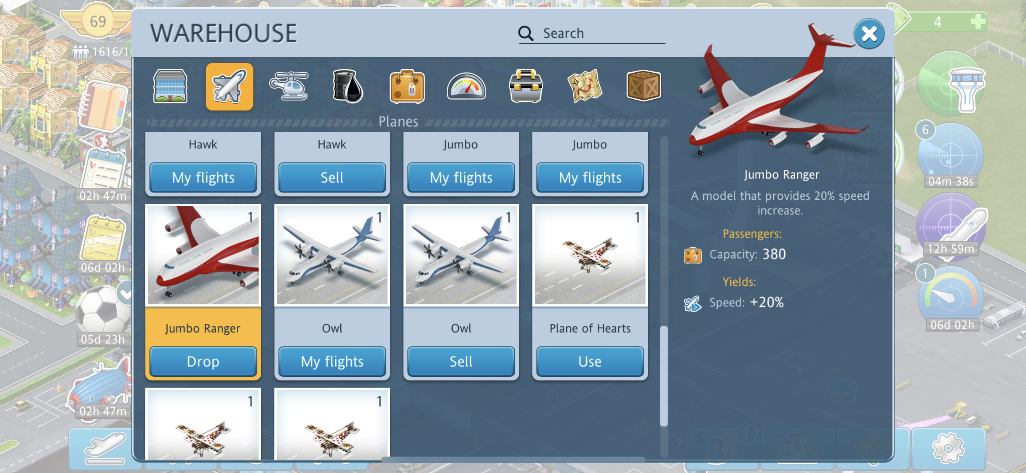Open the treasure map category
This screenshot has height=473, width=1026.
click(585, 86)
